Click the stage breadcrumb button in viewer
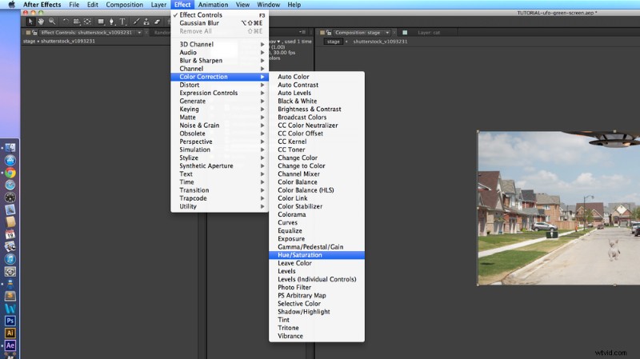 click(x=333, y=42)
